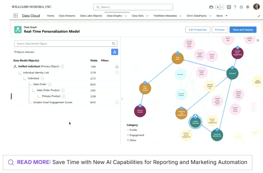Select the Sales Order node in graph
Screen dimensions: 263x173
click(x=178, y=58)
